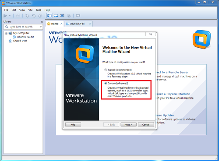
Task: Click the full screen mode toolbar icon
Action: coord(62,16)
